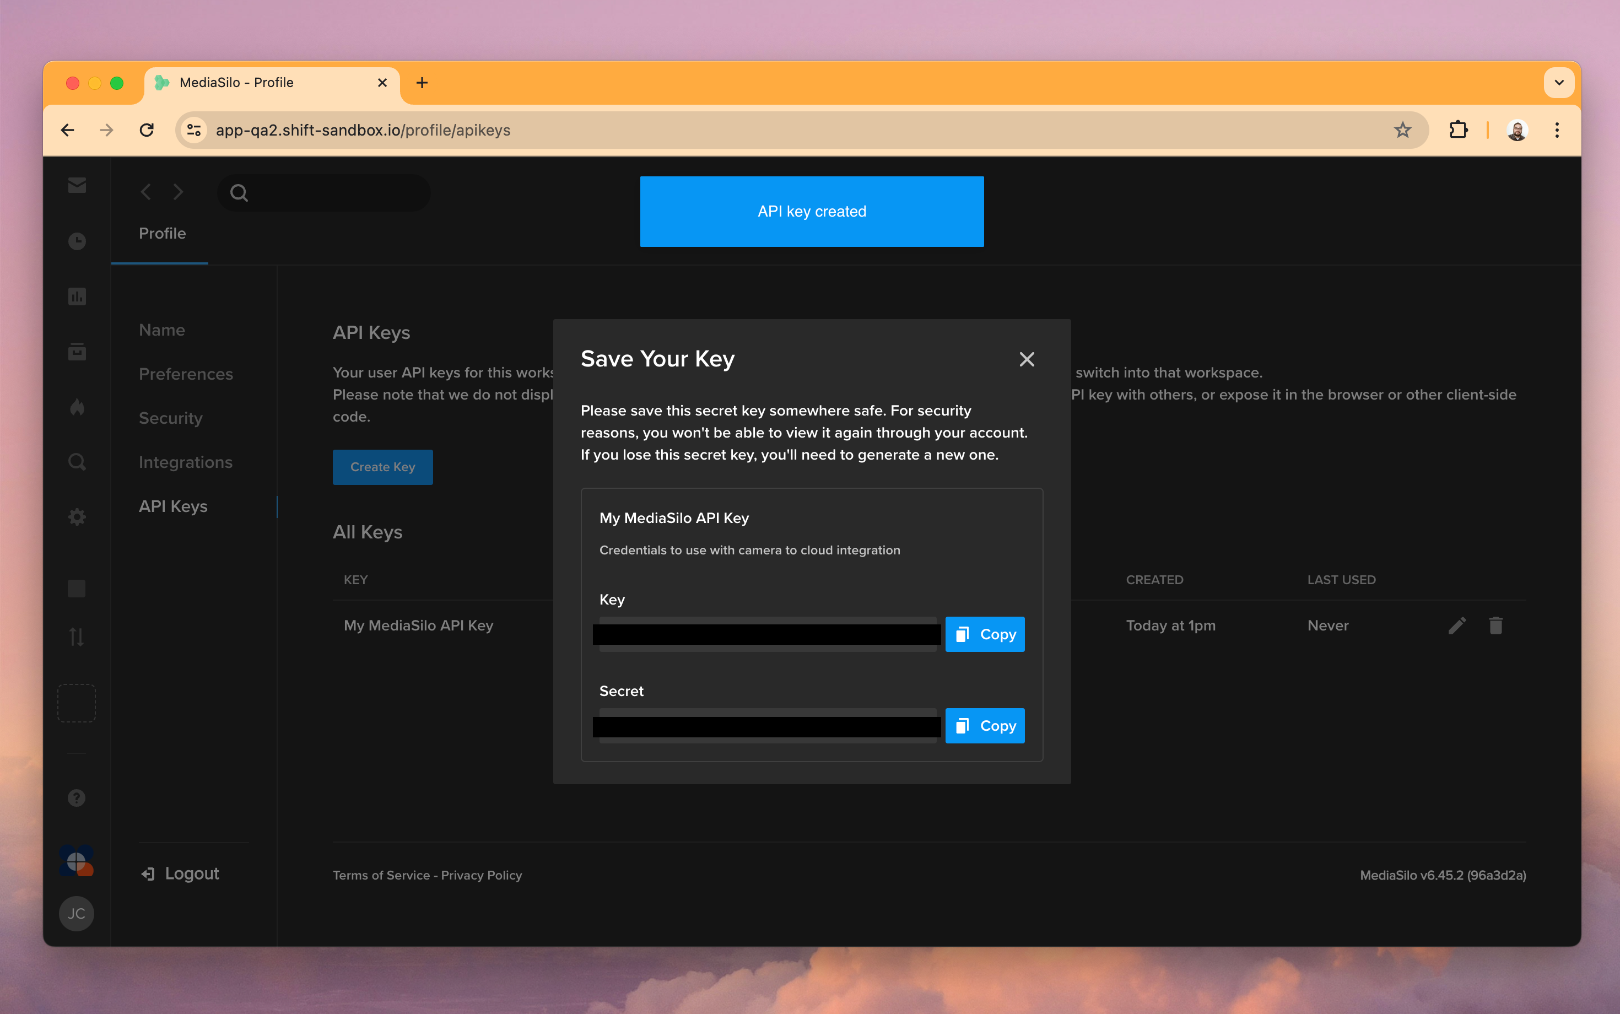Open the help question mark icon
The image size is (1620, 1014).
[77, 797]
